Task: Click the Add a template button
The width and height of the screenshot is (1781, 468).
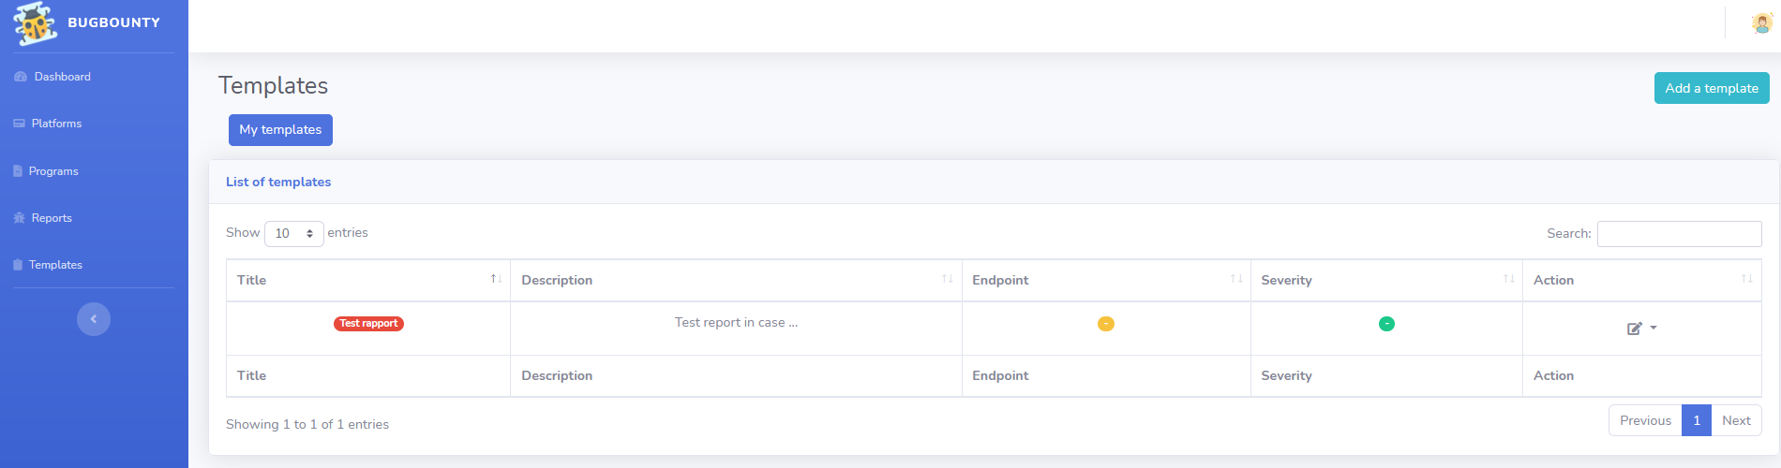Action: point(1711,88)
